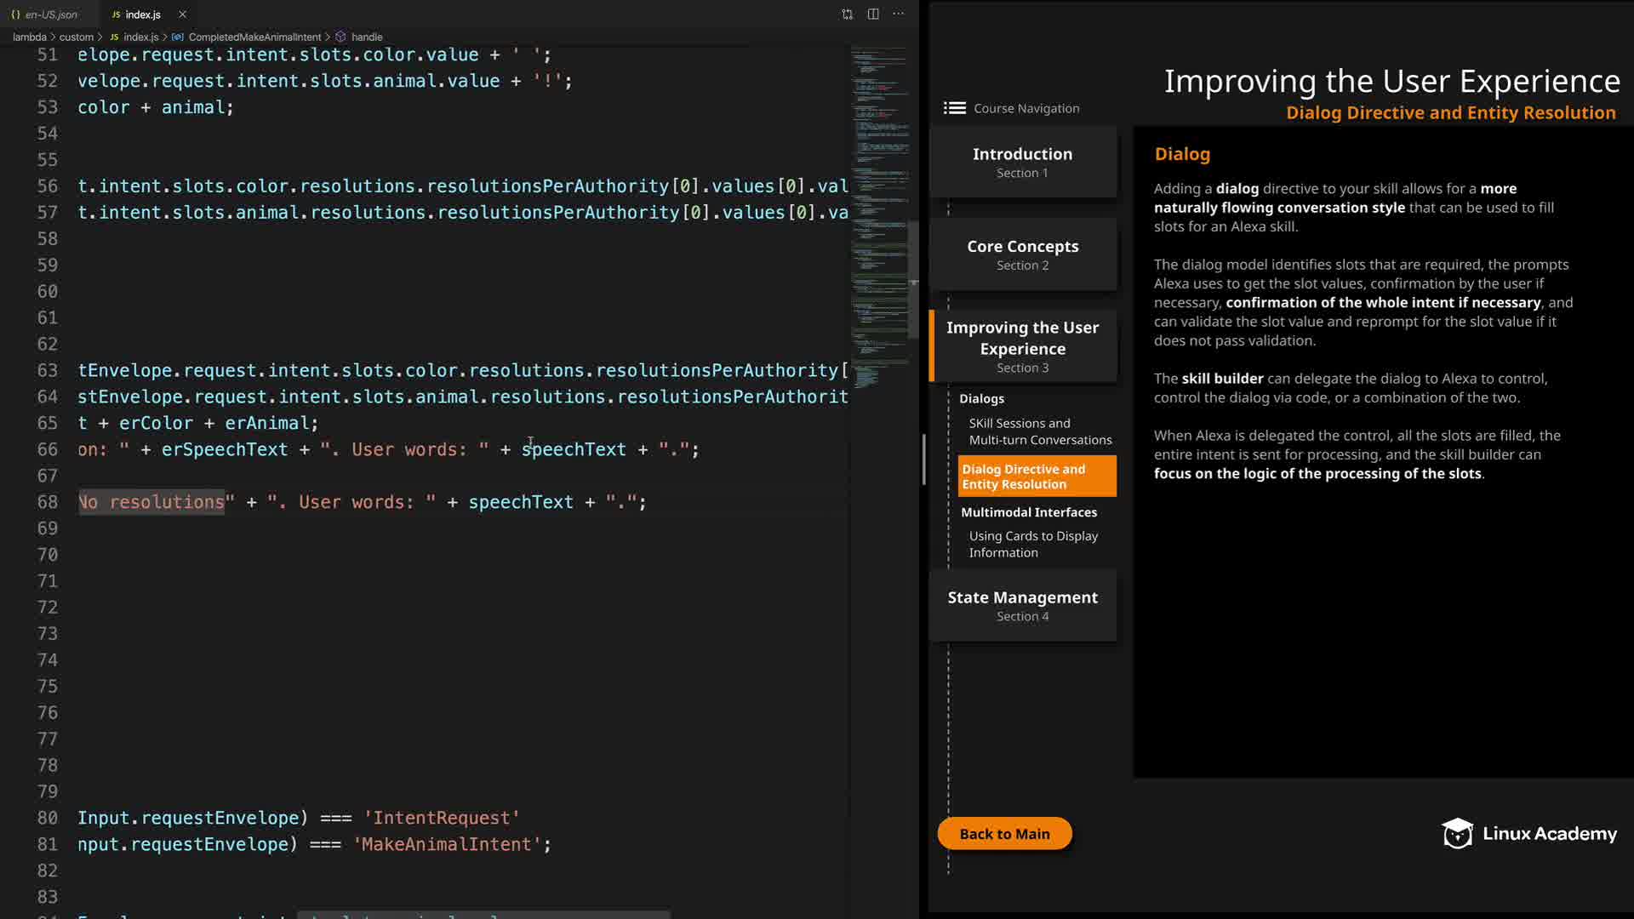Click handle method icon in breadcrumb
1634x919 pixels.
click(340, 37)
